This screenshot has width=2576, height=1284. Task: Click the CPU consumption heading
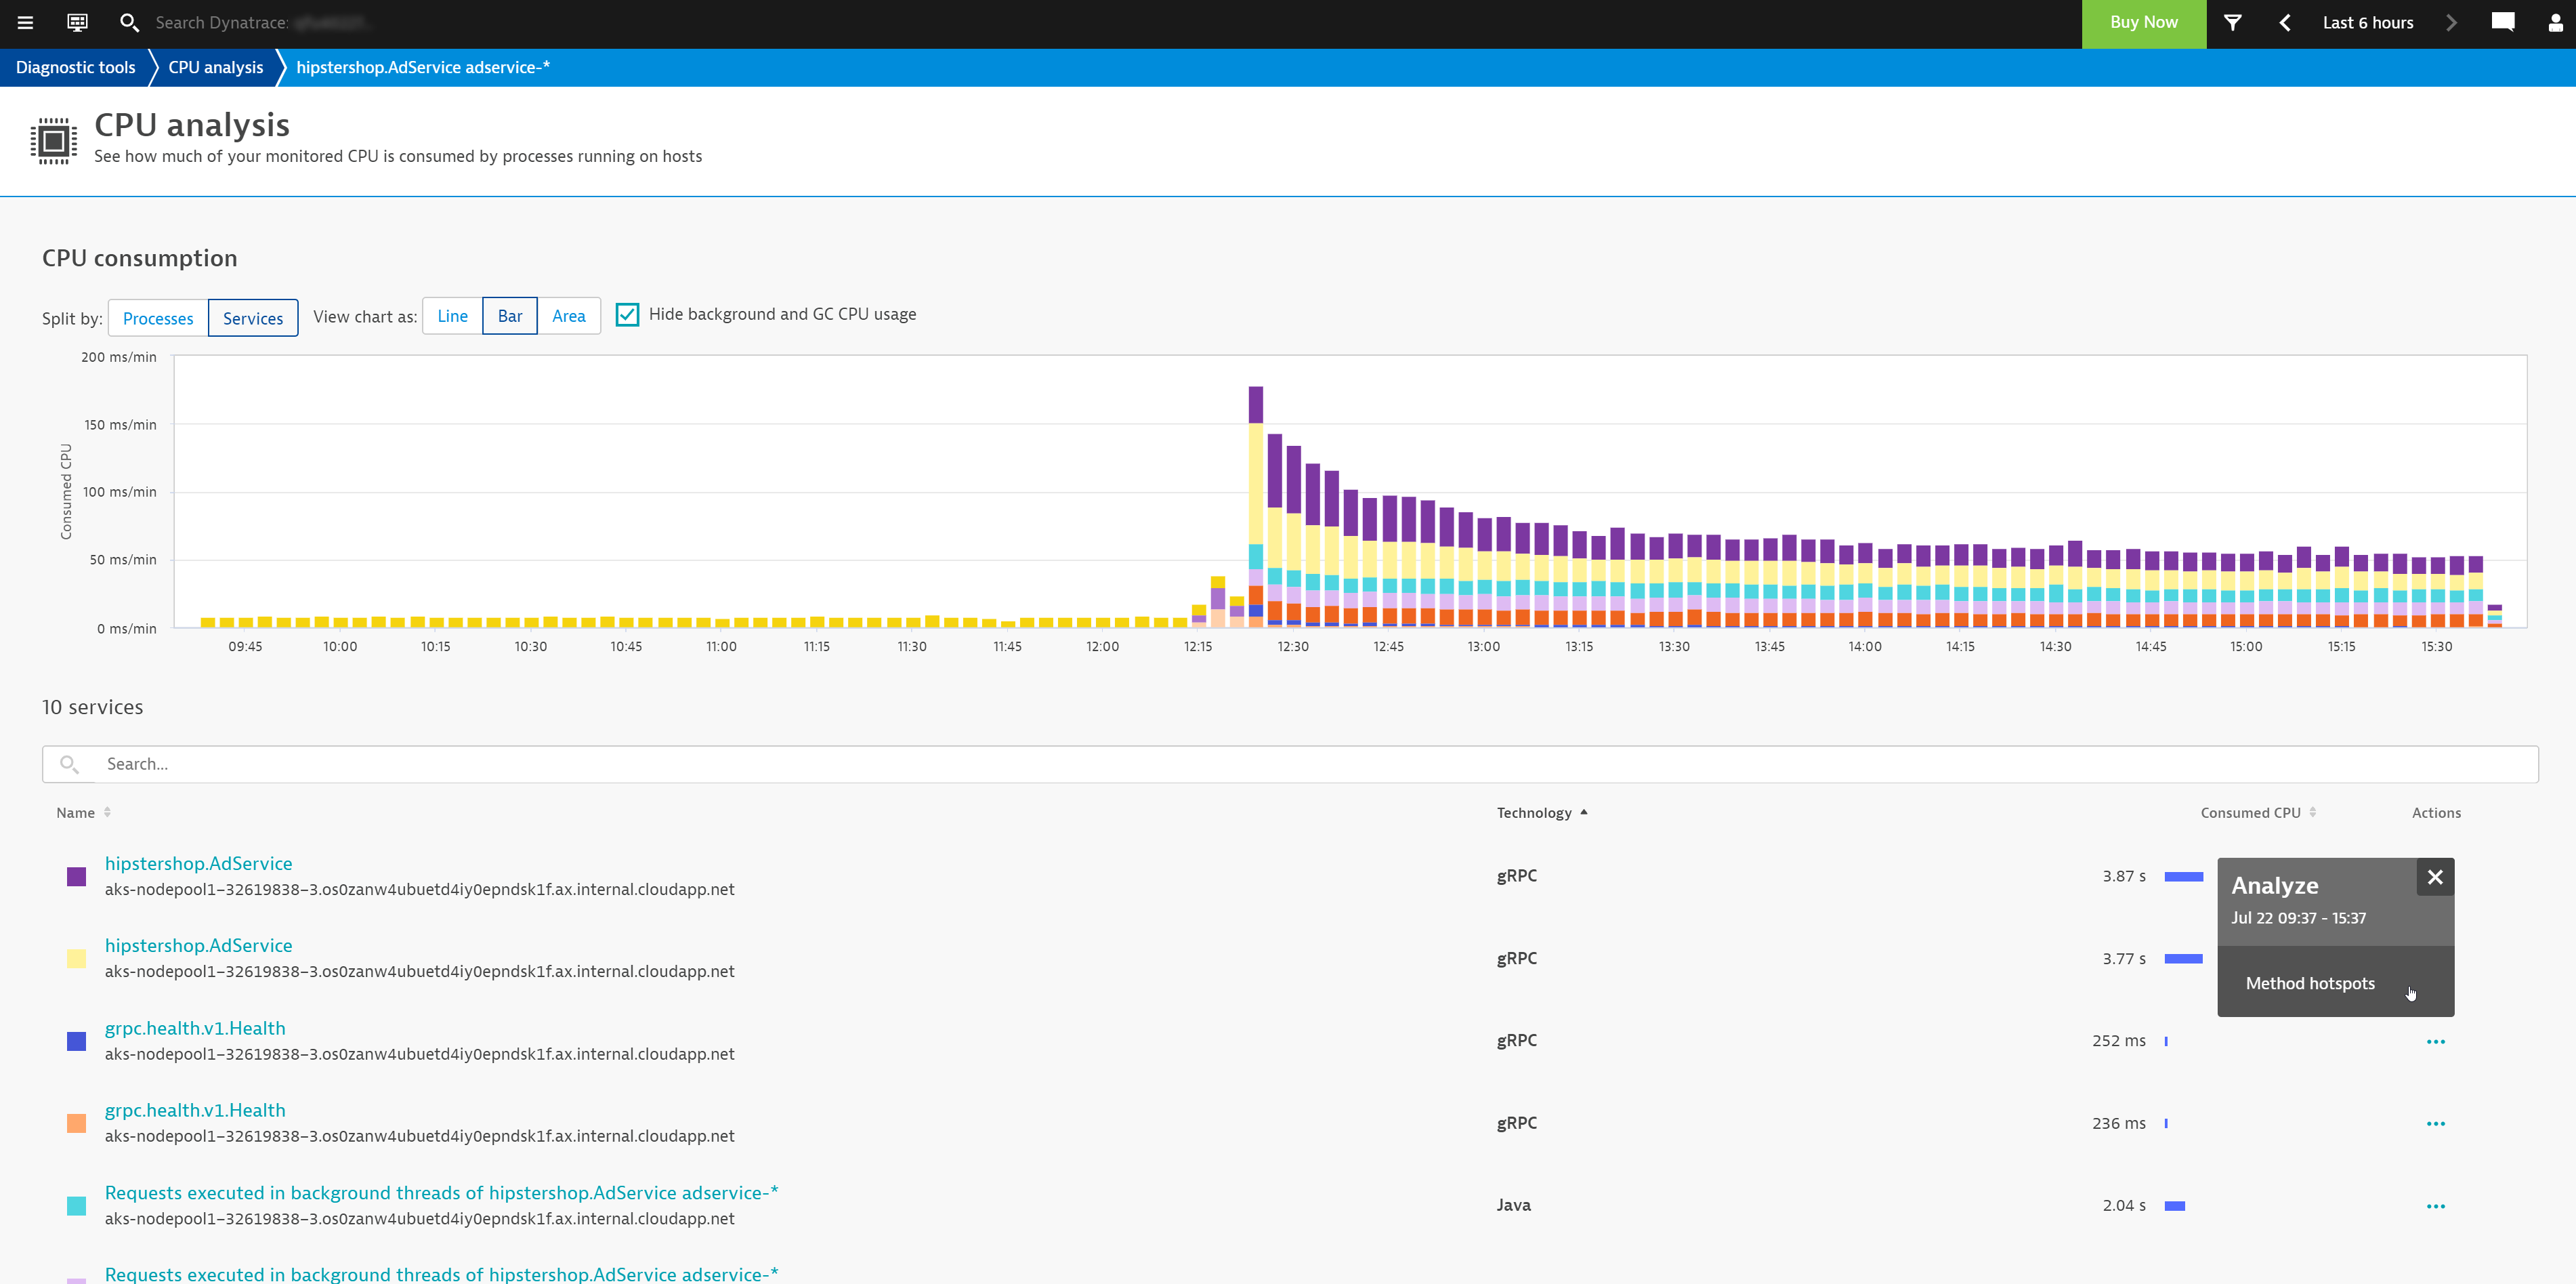coord(139,258)
